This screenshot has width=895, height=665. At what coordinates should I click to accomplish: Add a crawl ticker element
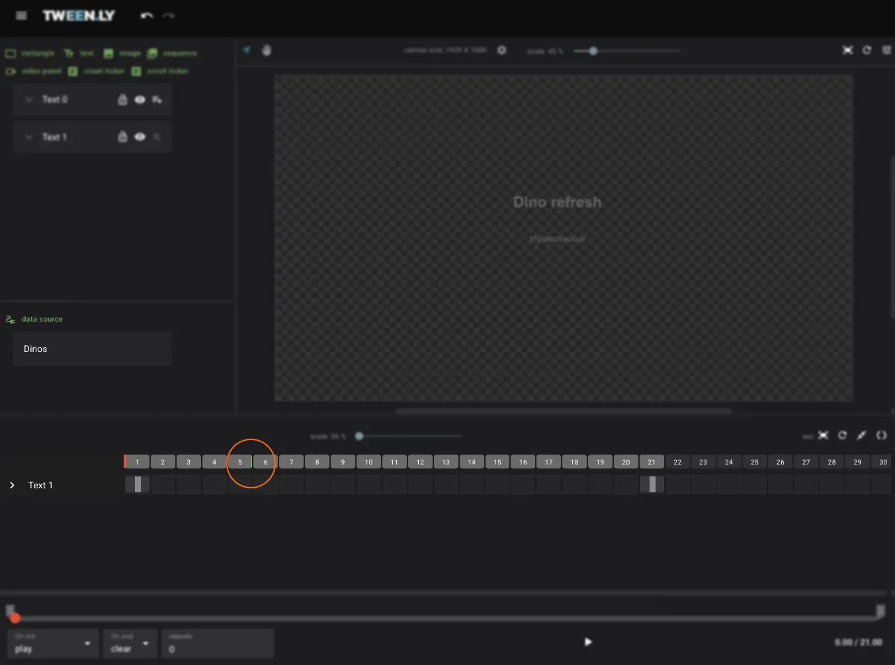(x=97, y=71)
